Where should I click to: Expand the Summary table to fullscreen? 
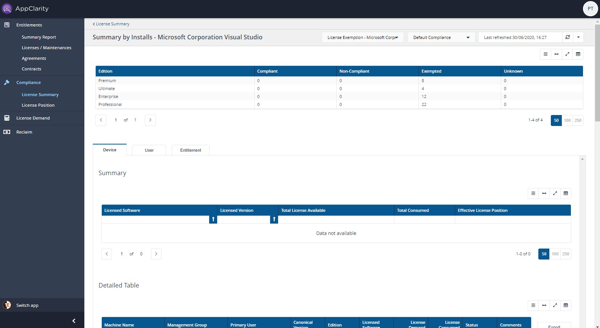(555, 193)
